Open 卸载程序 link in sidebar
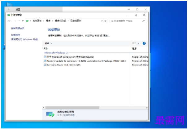The width and height of the screenshot is (190, 130). click(x=15, y=35)
